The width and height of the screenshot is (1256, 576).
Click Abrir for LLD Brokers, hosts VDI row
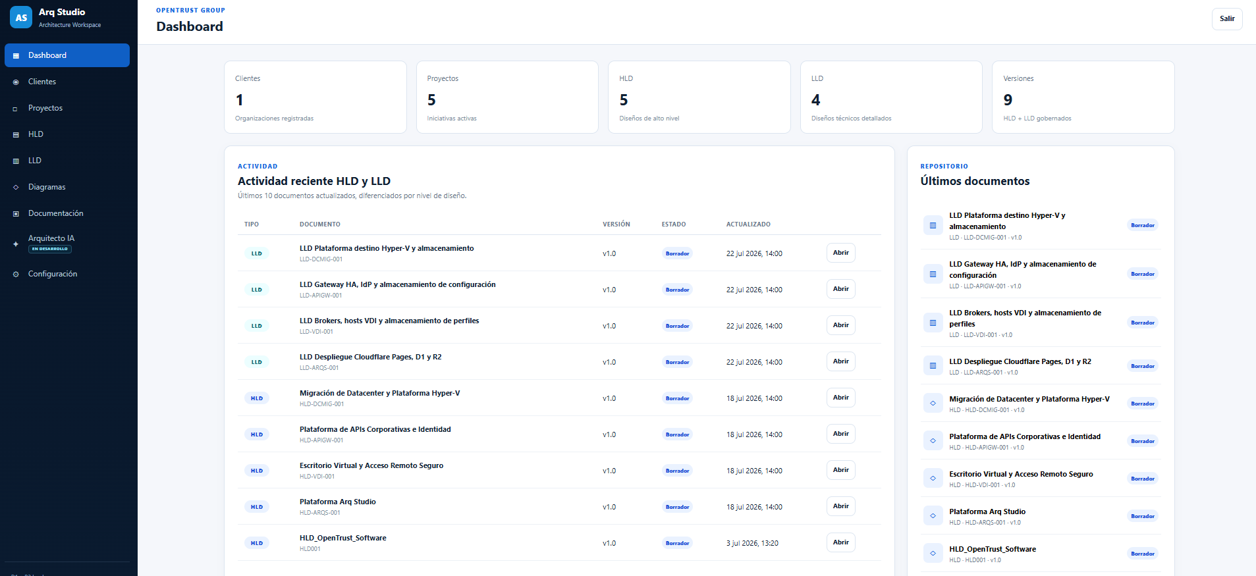coord(841,325)
